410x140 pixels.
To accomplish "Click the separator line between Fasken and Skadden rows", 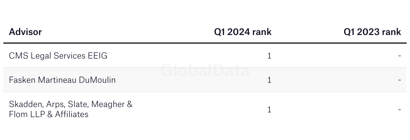I will 205,92.
